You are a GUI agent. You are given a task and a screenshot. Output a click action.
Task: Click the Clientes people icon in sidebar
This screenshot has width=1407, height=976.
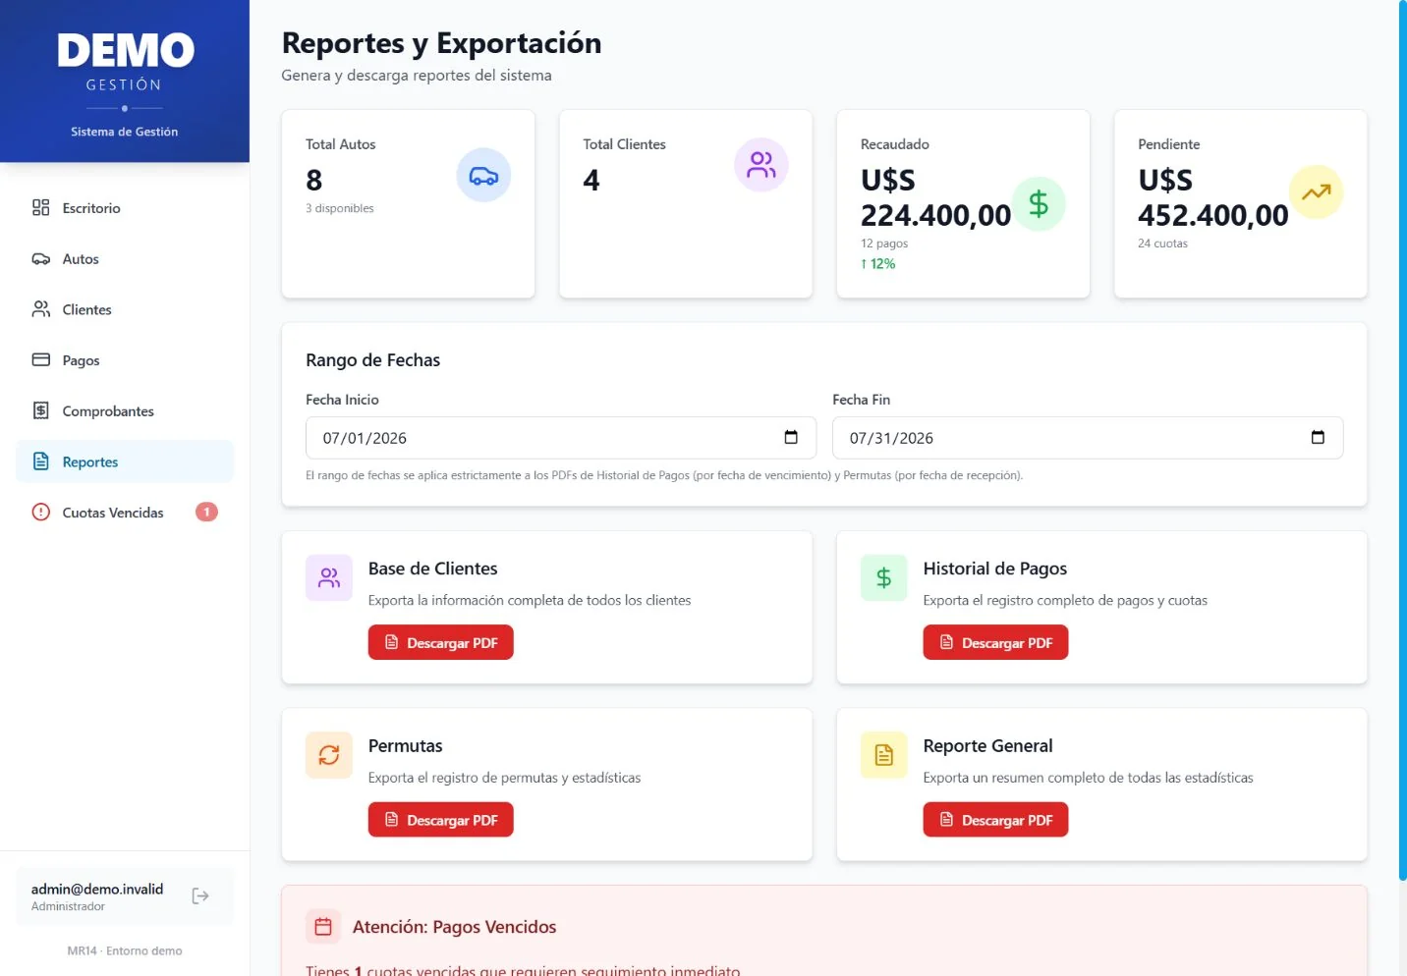coord(40,309)
